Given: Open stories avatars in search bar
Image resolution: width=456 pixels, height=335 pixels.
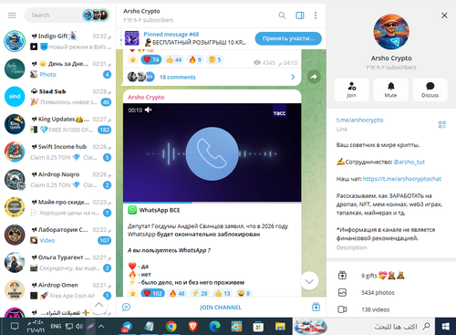Looking at the screenshot, I should tap(96, 15).
